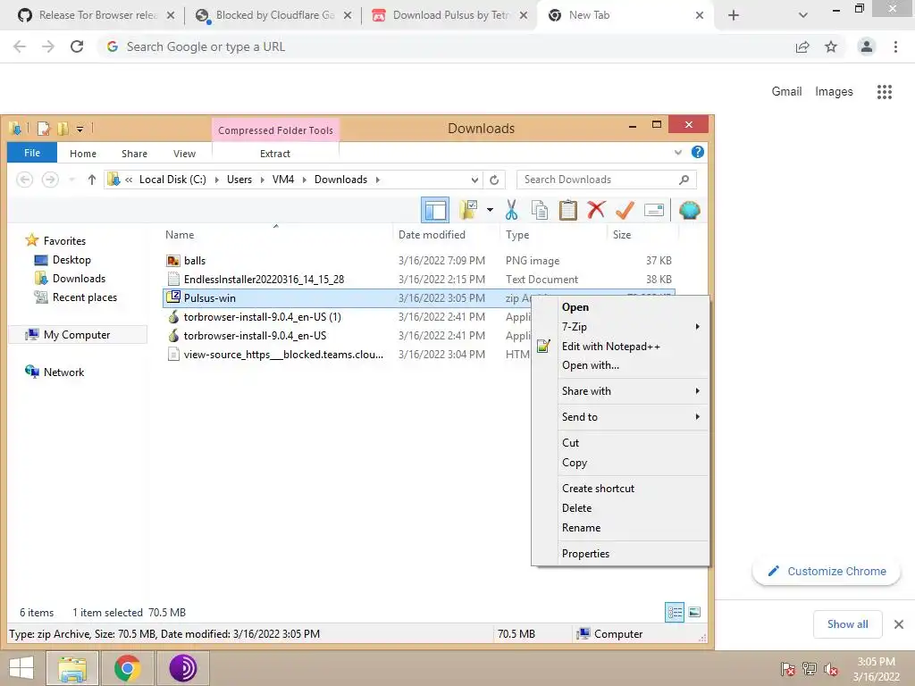Select torbrowser-install-9.0.4_en-US (1) file
The height and width of the screenshot is (686, 915).
(x=348, y=317)
